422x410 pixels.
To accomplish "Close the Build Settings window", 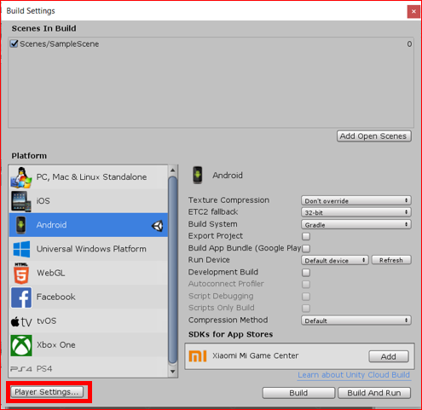I will click(x=413, y=12).
